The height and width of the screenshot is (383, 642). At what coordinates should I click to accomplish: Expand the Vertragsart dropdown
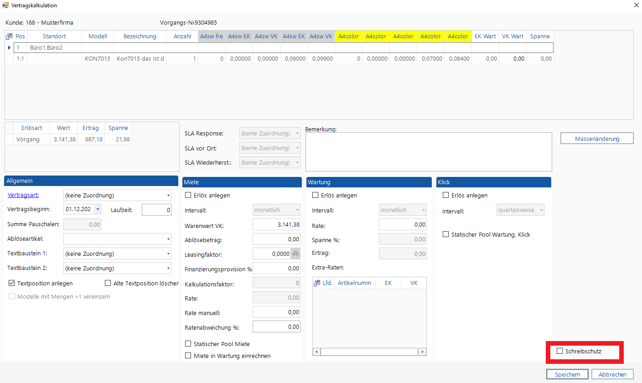[168, 196]
